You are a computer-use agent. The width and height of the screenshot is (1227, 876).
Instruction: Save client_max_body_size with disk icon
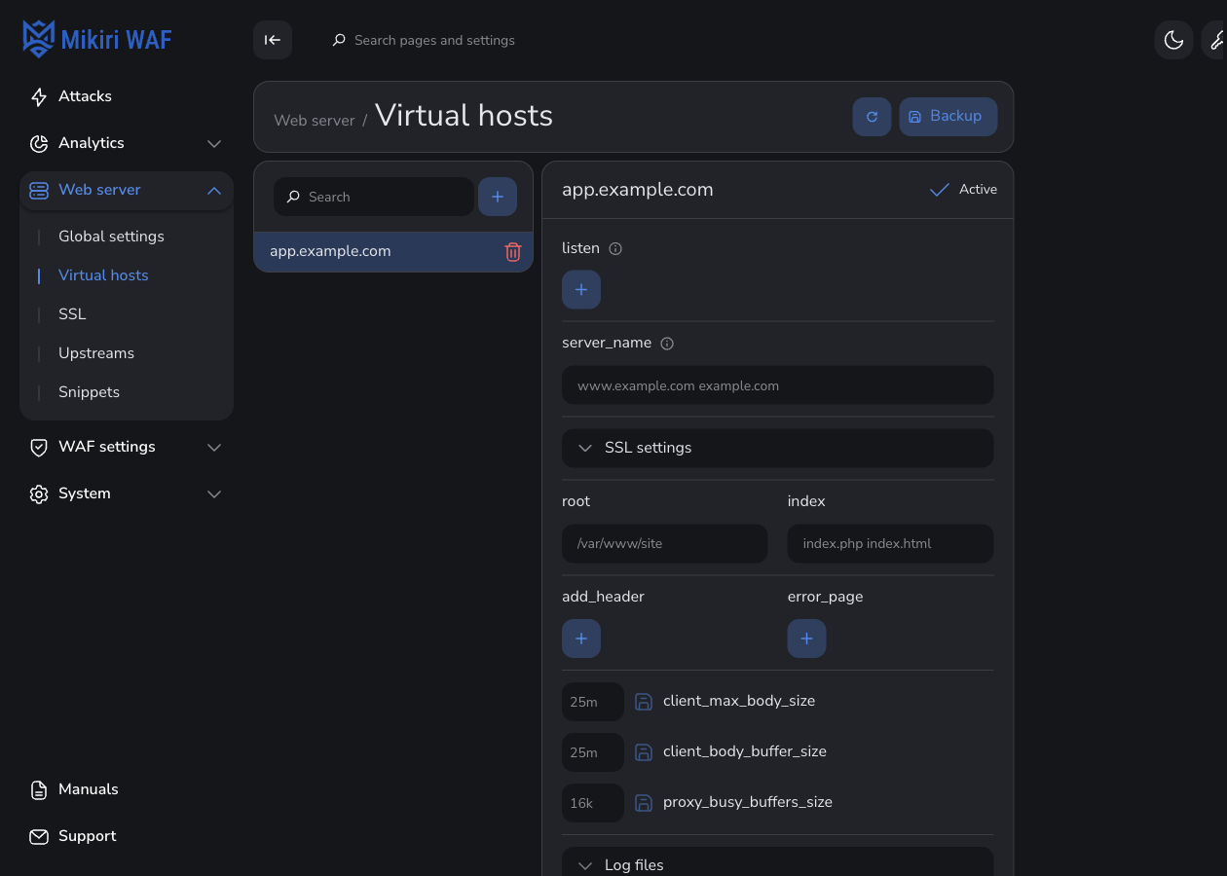click(x=644, y=702)
